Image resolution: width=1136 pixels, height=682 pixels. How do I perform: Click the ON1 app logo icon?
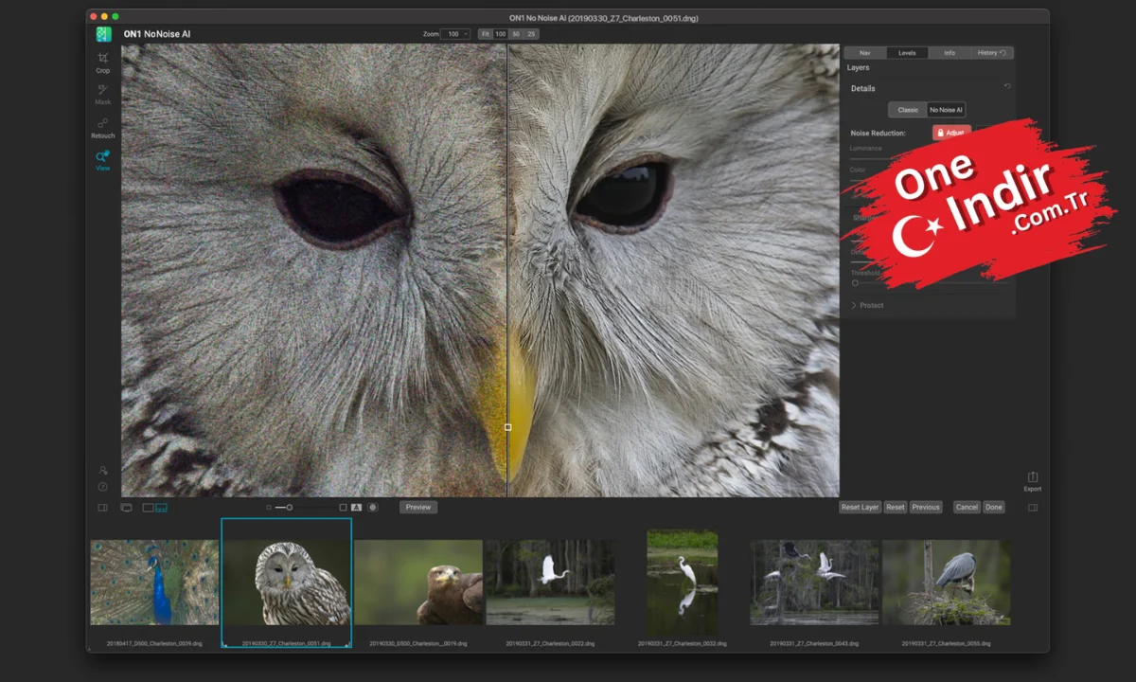coord(103,34)
